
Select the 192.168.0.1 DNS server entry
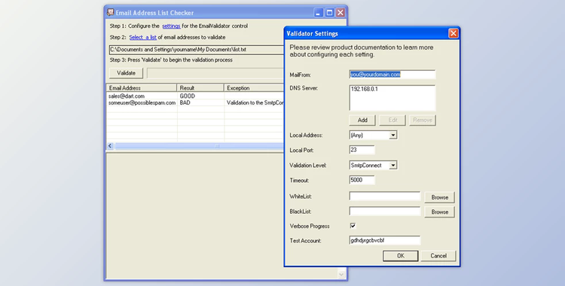pos(365,89)
